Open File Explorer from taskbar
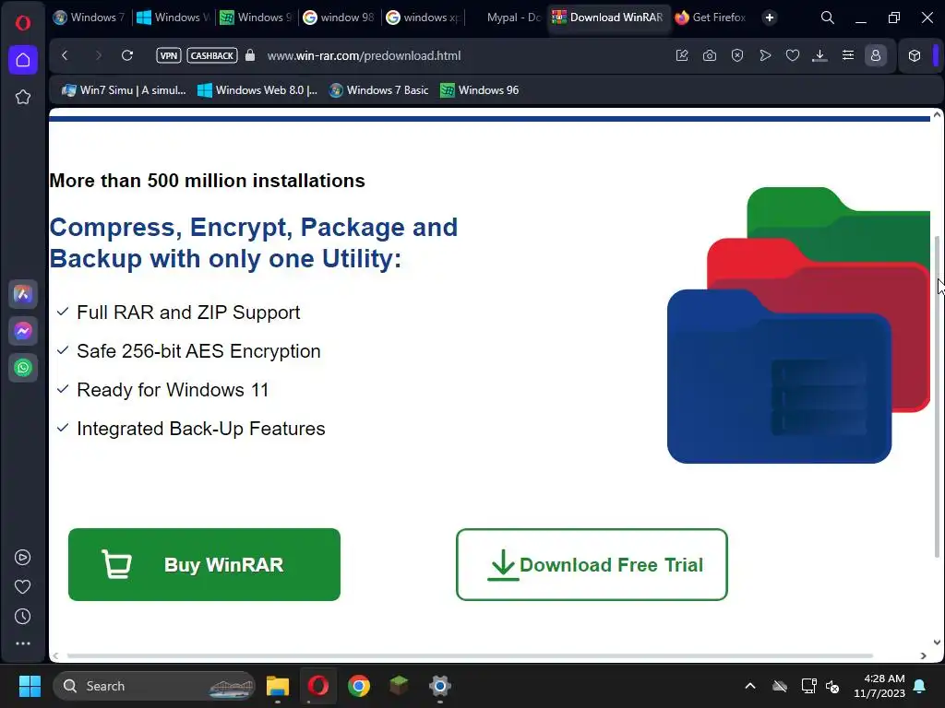The height and width of the screenshot is (708, 945). (x=278, y=686)
